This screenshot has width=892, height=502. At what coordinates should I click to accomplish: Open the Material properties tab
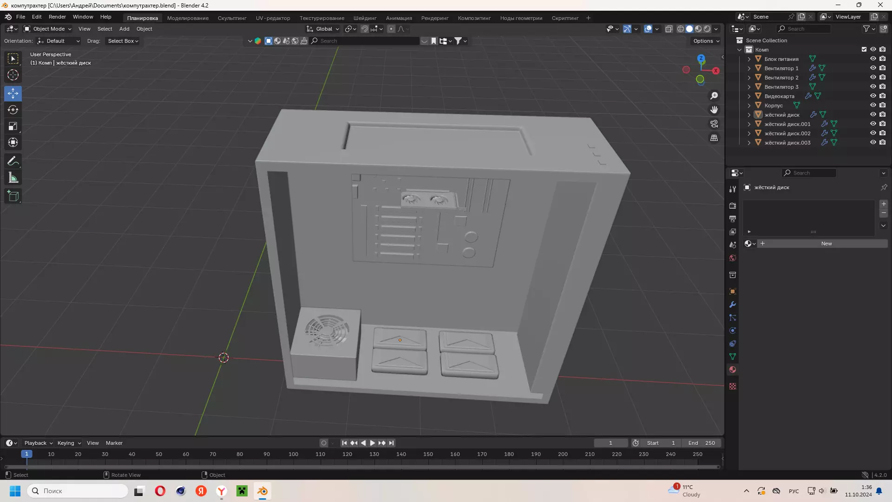point(733,370)
